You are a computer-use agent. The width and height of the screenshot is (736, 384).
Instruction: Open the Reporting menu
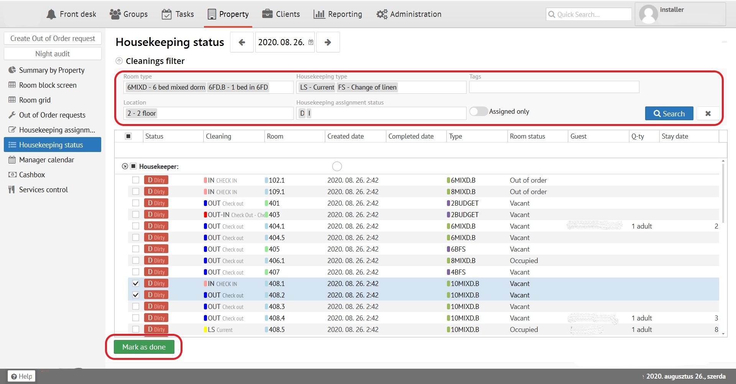tap(338, 14)
